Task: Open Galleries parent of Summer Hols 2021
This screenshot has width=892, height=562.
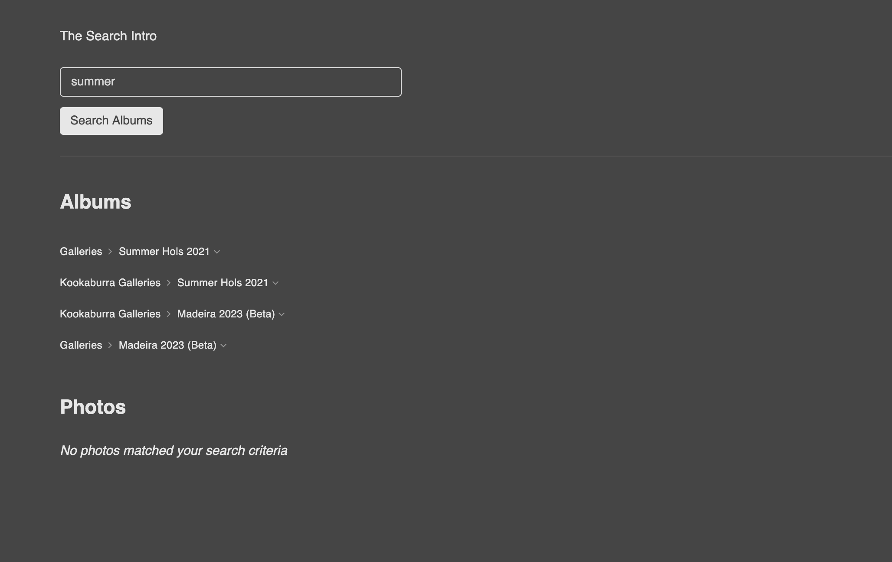Action: pos(81,252)
